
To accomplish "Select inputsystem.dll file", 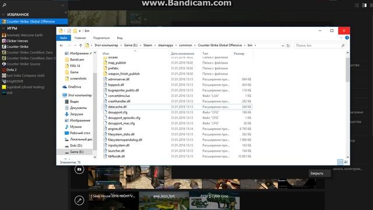I will coord(118,145).
